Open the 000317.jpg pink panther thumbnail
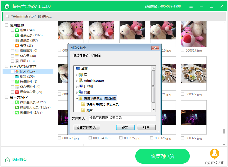 coord(194,34)
